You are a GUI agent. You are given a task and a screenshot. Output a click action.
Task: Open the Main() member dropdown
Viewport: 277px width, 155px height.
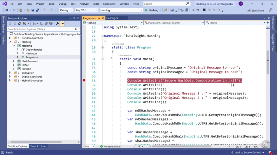(x=235, y=23)
